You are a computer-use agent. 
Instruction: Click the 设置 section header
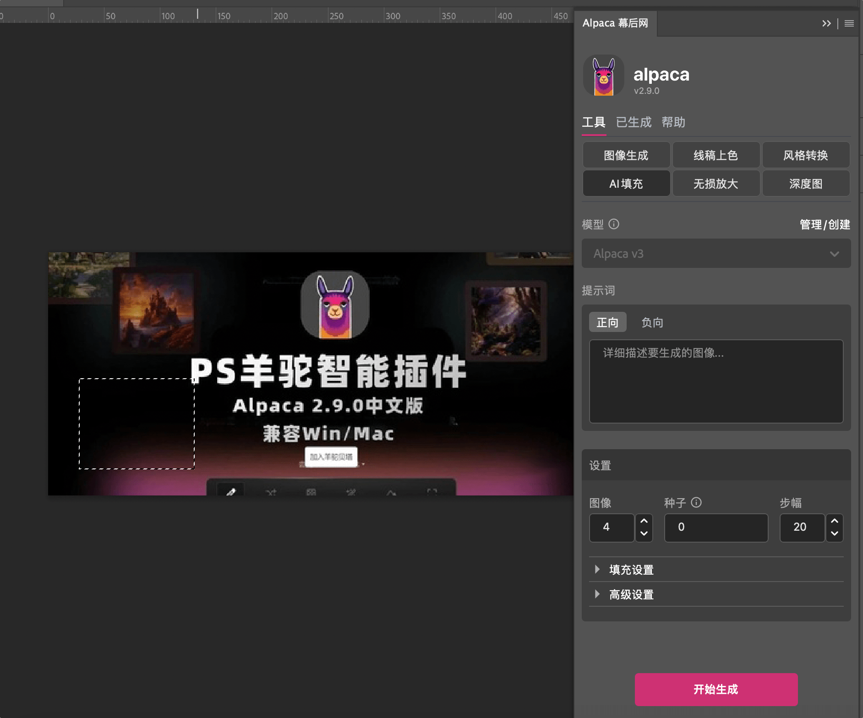[716, 465]
